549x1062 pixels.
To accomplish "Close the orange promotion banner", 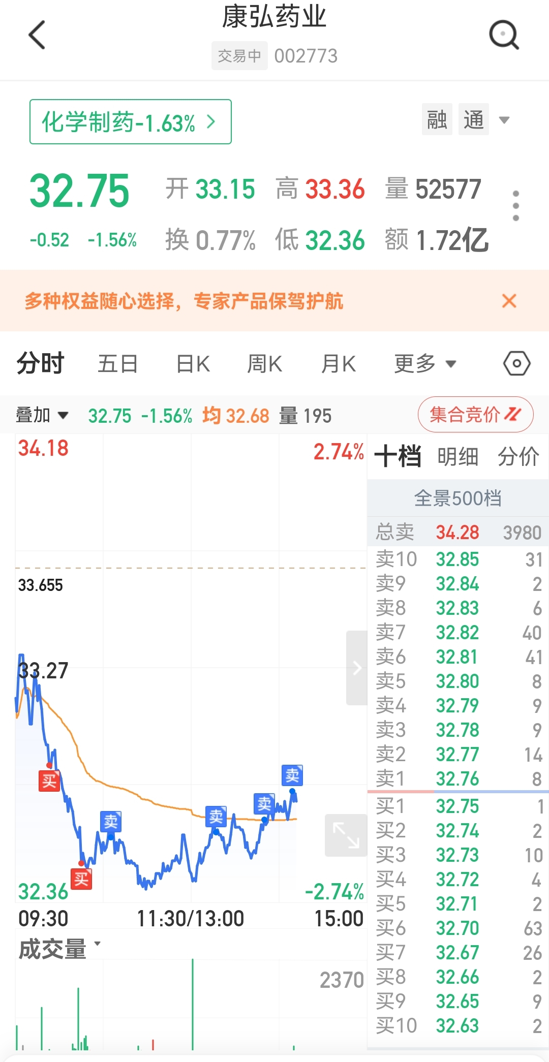I will coord(509,301).
